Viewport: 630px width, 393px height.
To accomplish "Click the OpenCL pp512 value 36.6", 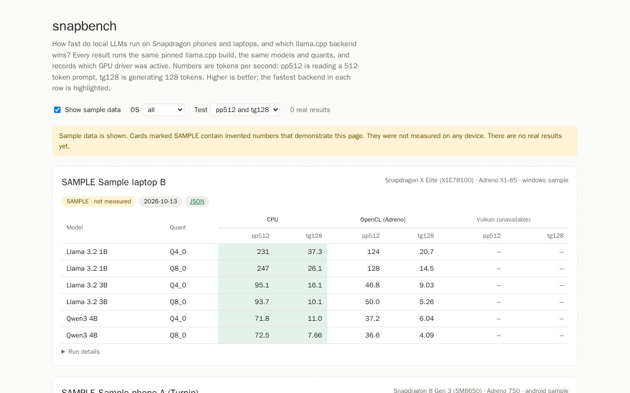I will coord(372,336).
